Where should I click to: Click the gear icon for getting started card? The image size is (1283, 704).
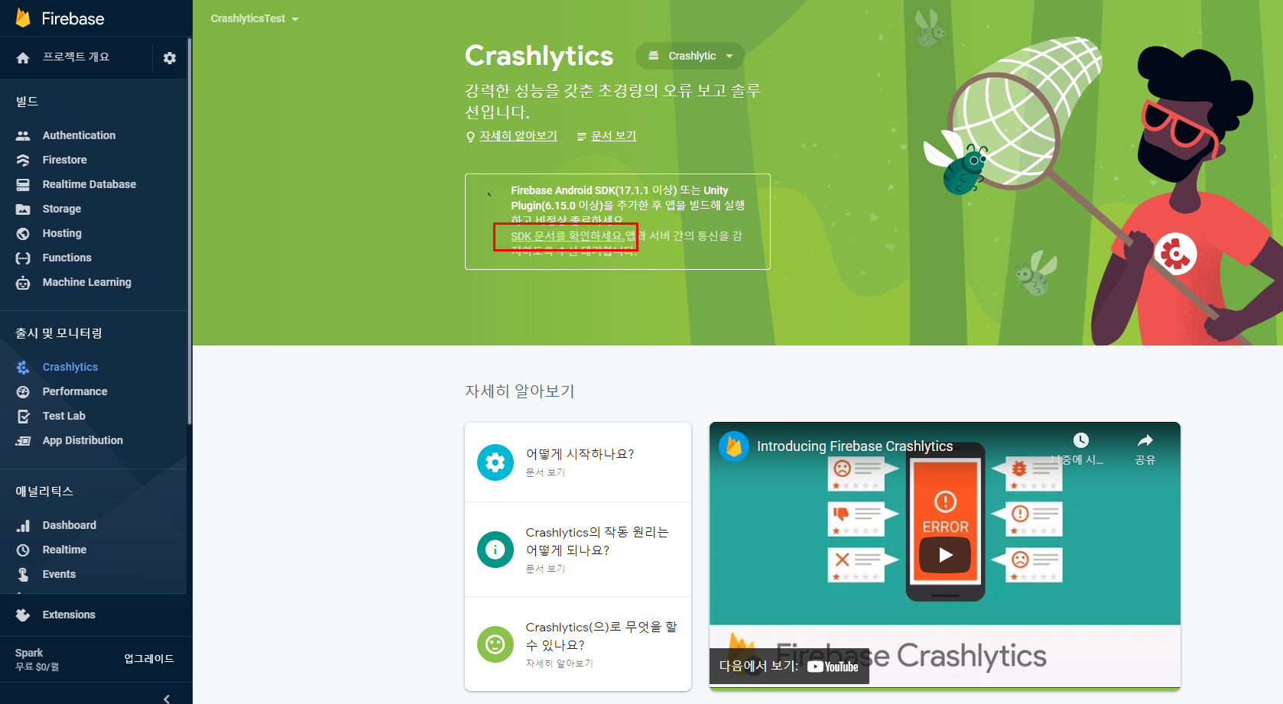[495, 462]
